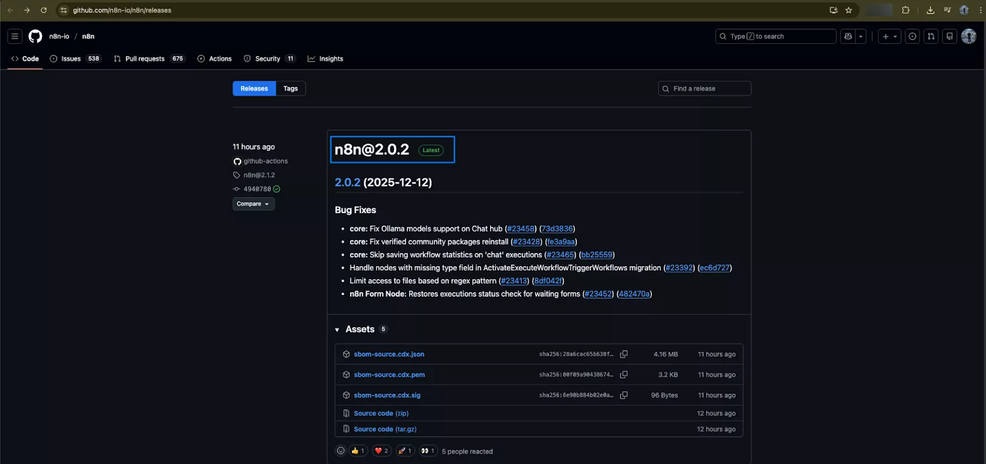The image size is (986, 464).
Task: Open pull requests icon in header
Action: [931, 36]
